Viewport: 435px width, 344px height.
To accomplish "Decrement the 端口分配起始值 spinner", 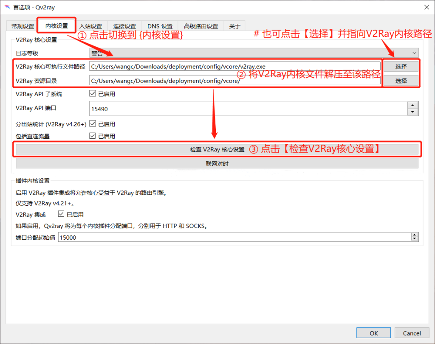I will pos(415,239).
